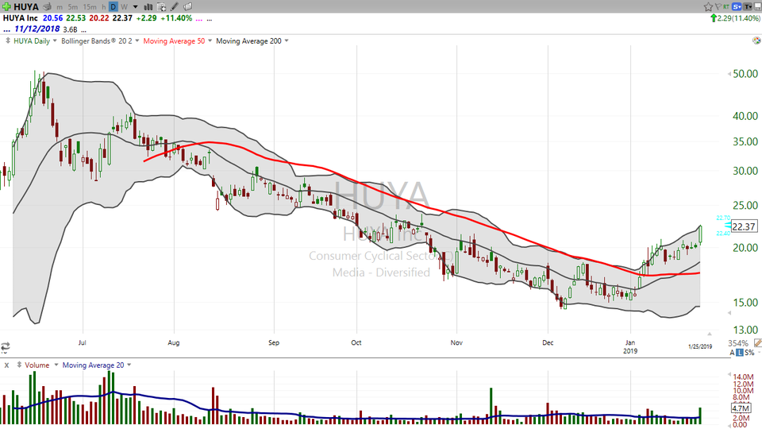
Task: Open the more timeframes dropdown arrow
Action: (135, 7)
